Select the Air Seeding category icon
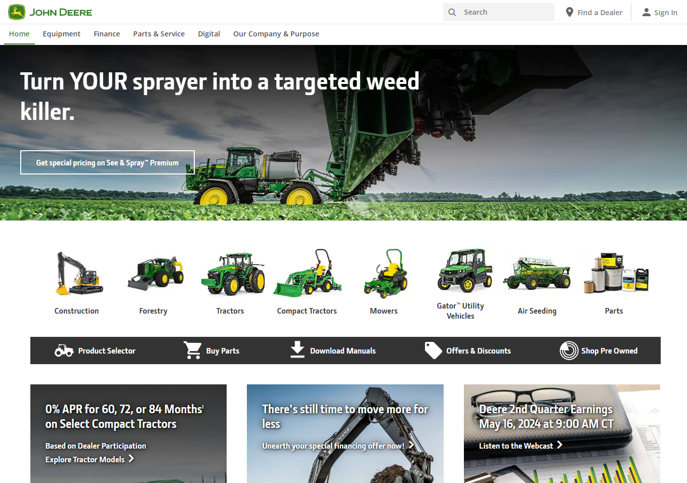Image resolution: width=687 pixels, height=483 pixels. coord(537,273)
